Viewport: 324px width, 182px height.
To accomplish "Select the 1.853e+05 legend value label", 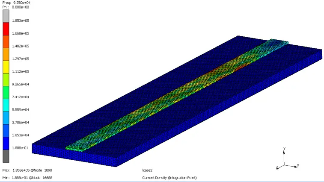I will [20, 21].
